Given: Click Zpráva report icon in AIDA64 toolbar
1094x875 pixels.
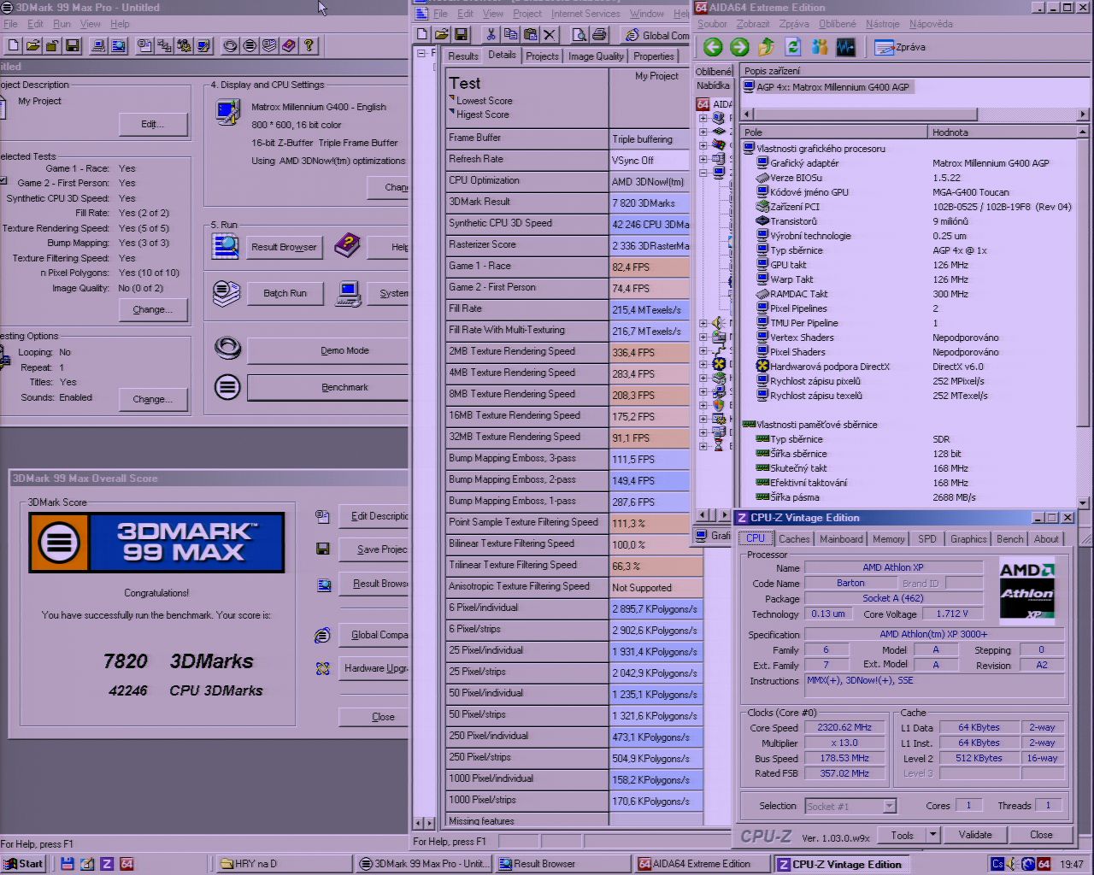Looking at the screenshot, I should [899, 47].
